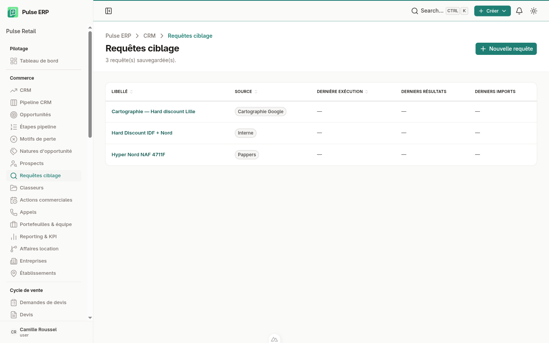Click the Portefeuilles & équipe briefcase icon
Screen dimensions: 549x343
tap(14, 224)
